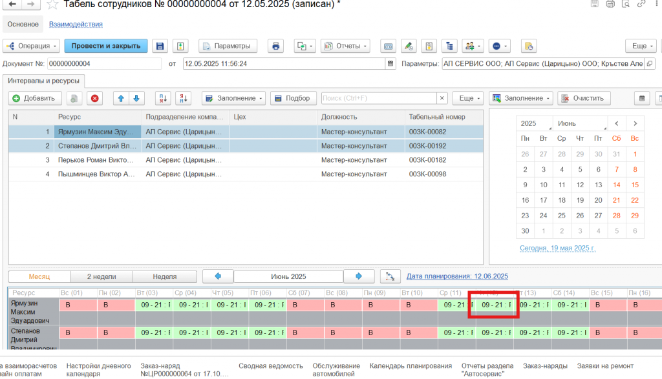Viewport: 662px width, 379px height.
Task: Open the "Операция" dropdown menu
Action: (32, 46)
